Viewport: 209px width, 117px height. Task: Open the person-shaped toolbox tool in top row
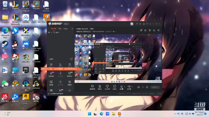click(60, 64)
